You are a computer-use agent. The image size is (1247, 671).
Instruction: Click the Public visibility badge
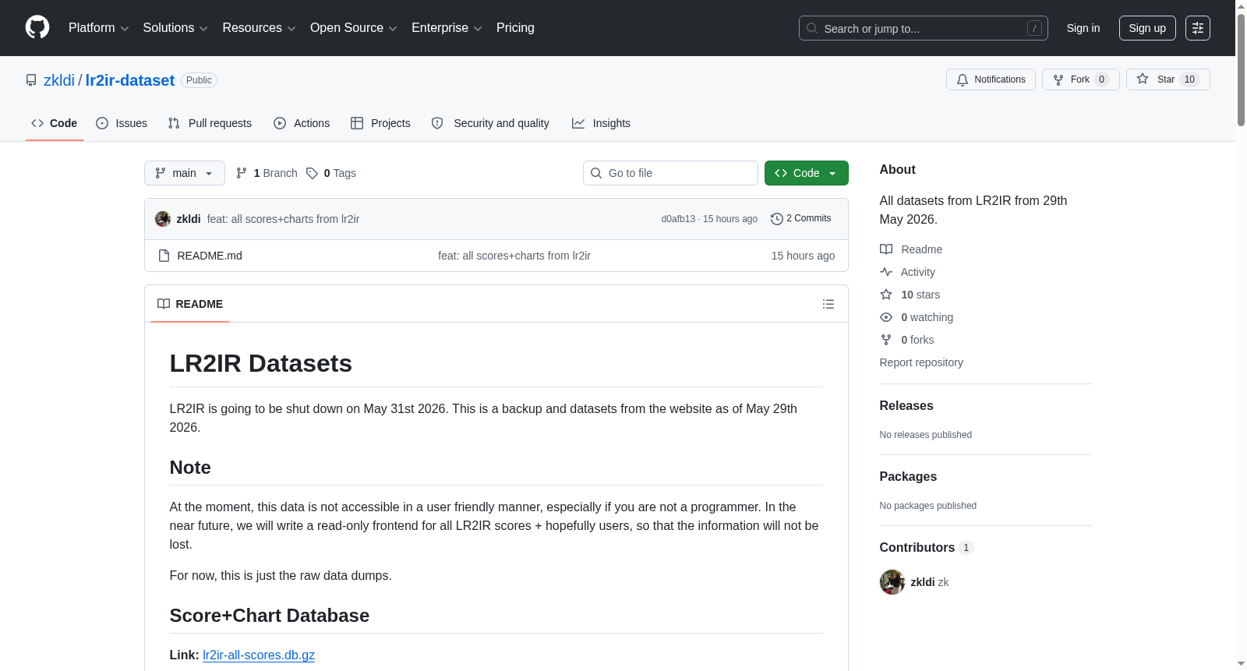[199, 80]
